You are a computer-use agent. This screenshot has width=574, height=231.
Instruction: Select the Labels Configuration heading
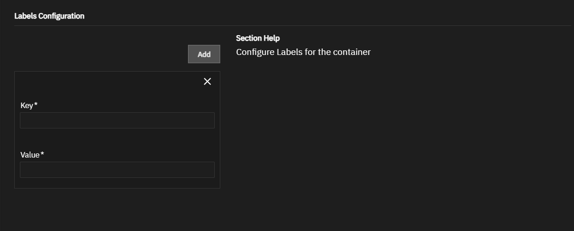[x=49, y=16]
